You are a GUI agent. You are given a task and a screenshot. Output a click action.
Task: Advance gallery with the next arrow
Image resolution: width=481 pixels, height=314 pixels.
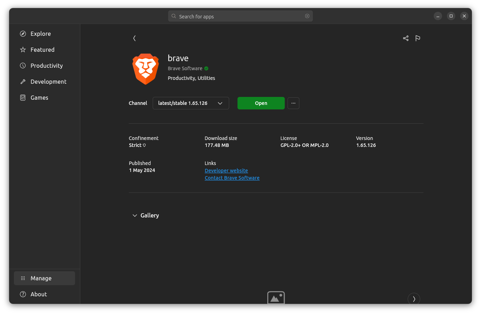coord(414,299)
